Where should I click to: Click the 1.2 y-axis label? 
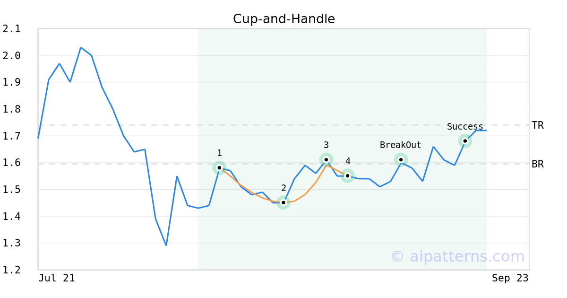pos(12,270)
